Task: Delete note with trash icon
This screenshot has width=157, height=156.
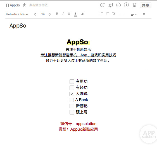Action: click(134, 5)
